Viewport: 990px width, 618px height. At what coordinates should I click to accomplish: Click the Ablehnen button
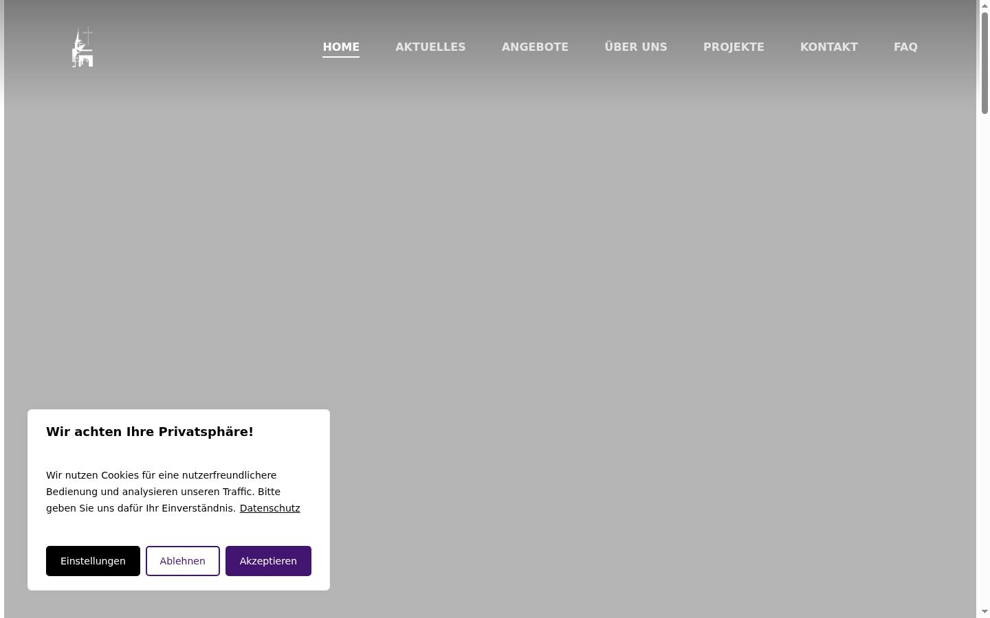[x=183, y=561]
